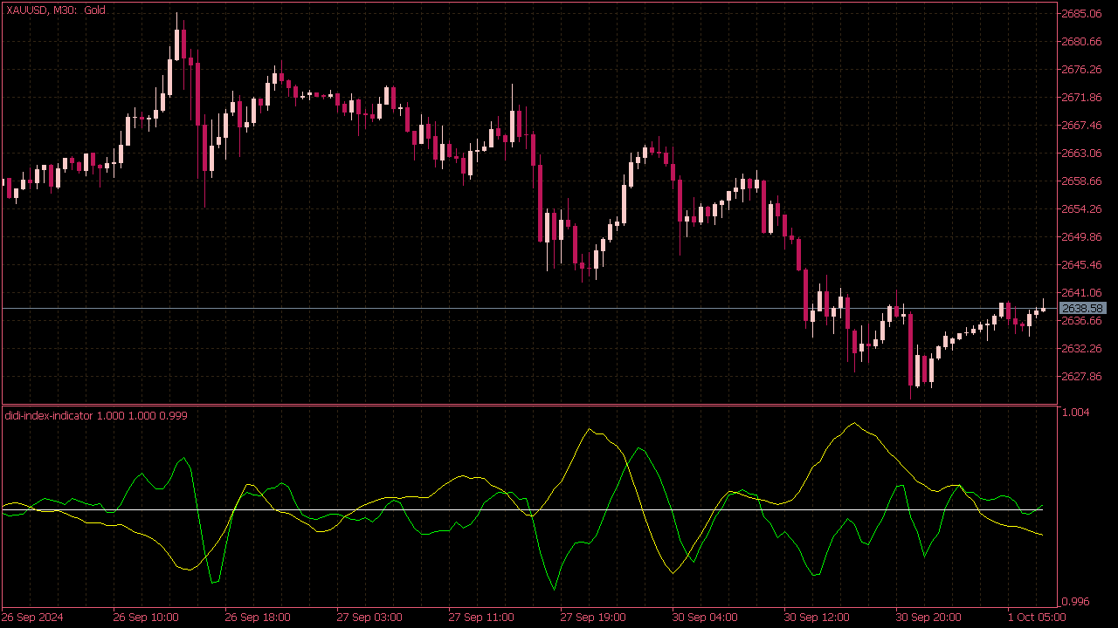This screenshot has width=1118, height=628.
Task: Click the 27 Sep 19:00 time label
Action: 593,618
